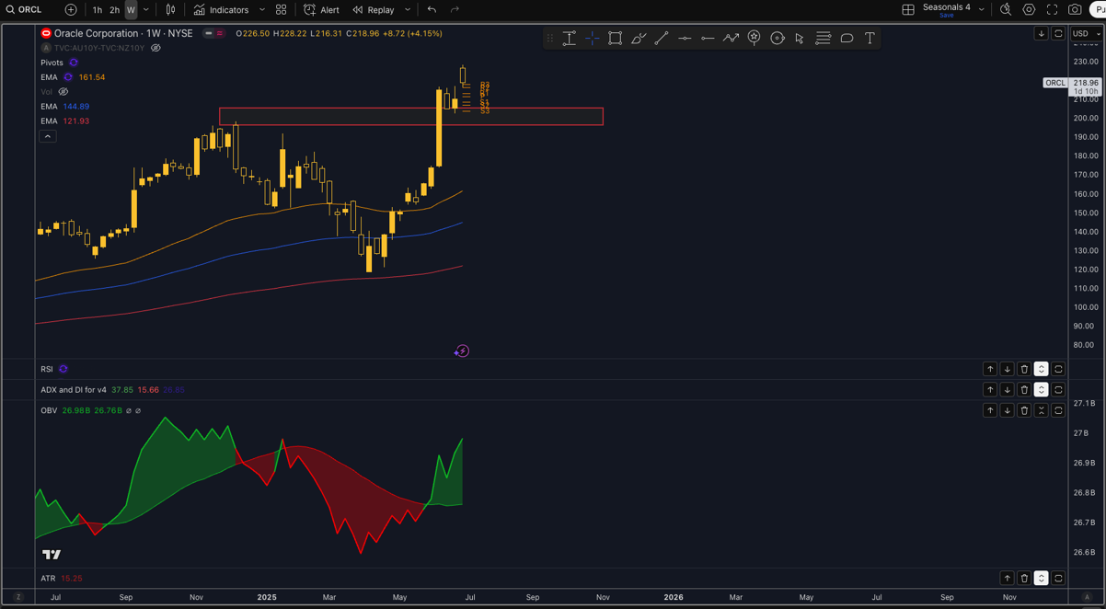Click the EMA 121.93 indicator legend
This screenshot has height=609, width=1106.
point(64,121)
